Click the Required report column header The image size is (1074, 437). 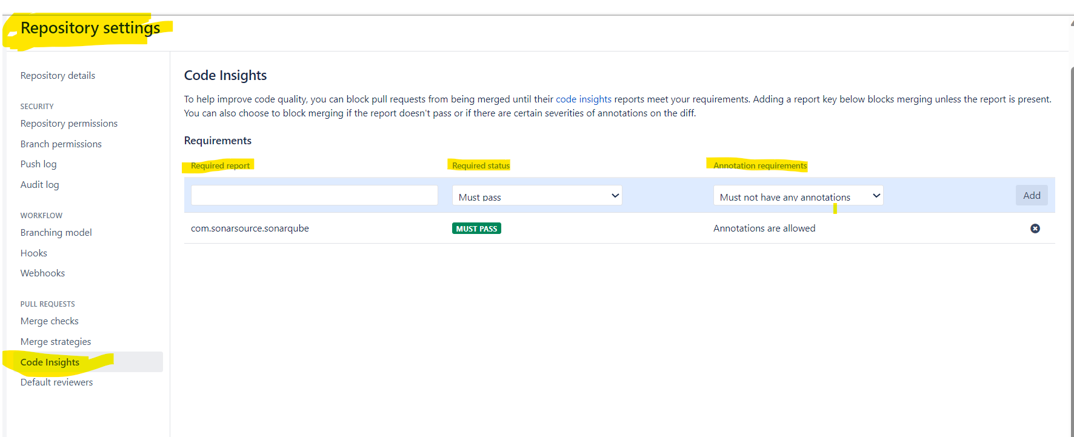click(220, 165)
